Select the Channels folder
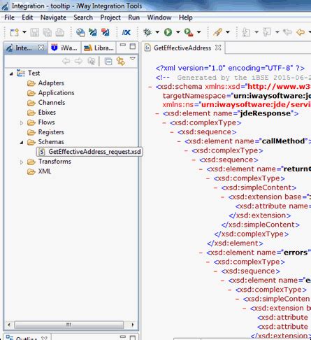 coord(46,103)
